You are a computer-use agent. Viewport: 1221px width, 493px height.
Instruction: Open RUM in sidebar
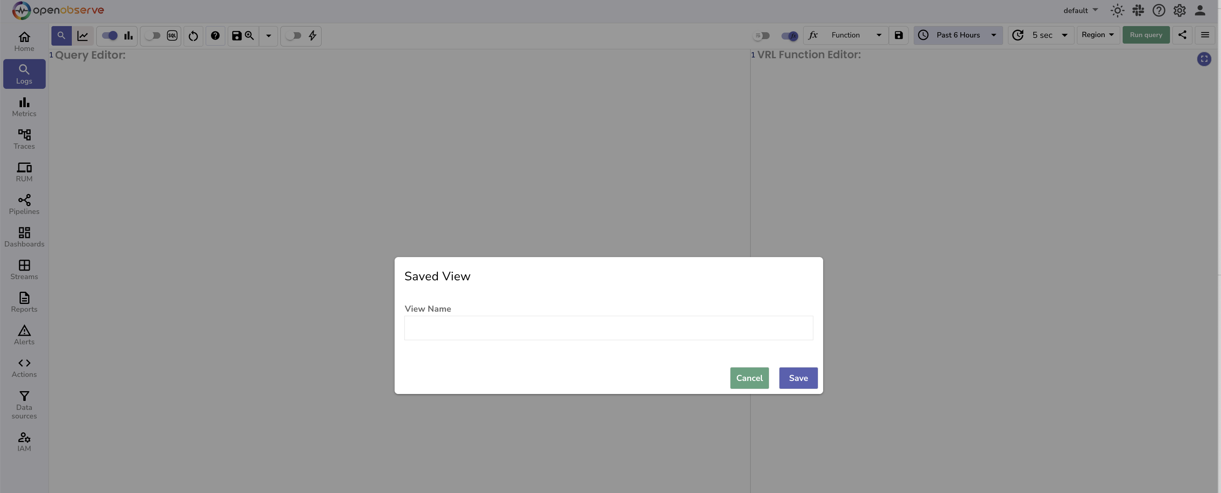pos(24,172)
